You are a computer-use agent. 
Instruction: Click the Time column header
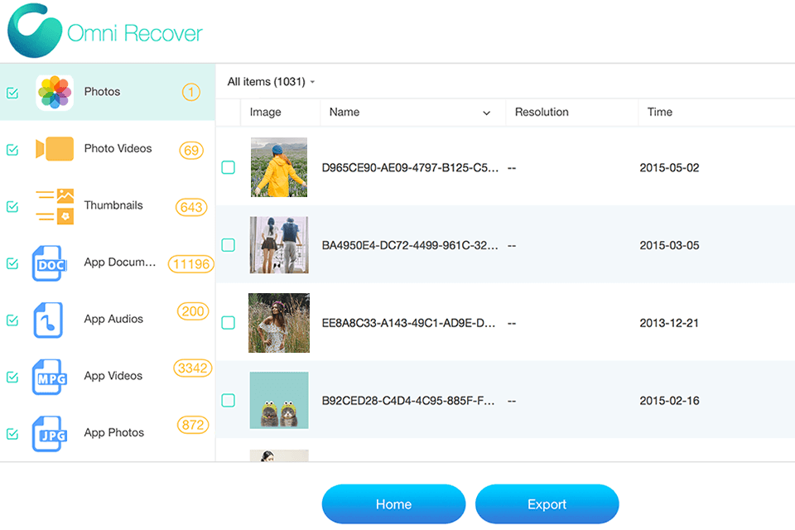tap(660, 112)
